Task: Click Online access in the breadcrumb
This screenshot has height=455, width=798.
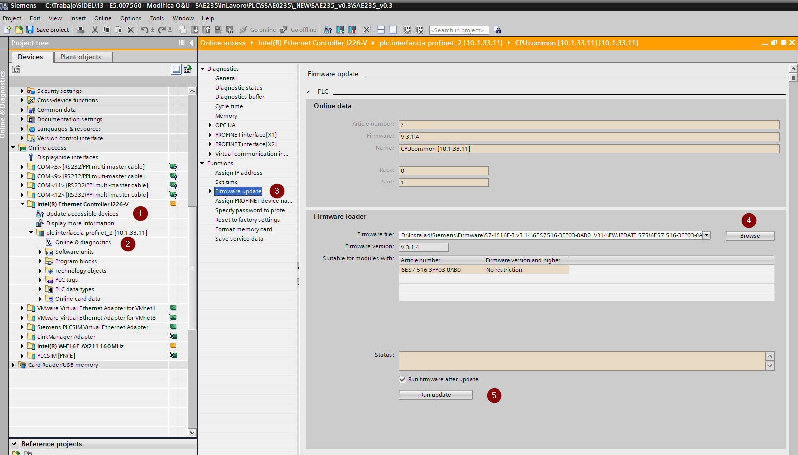Action: 223,43
